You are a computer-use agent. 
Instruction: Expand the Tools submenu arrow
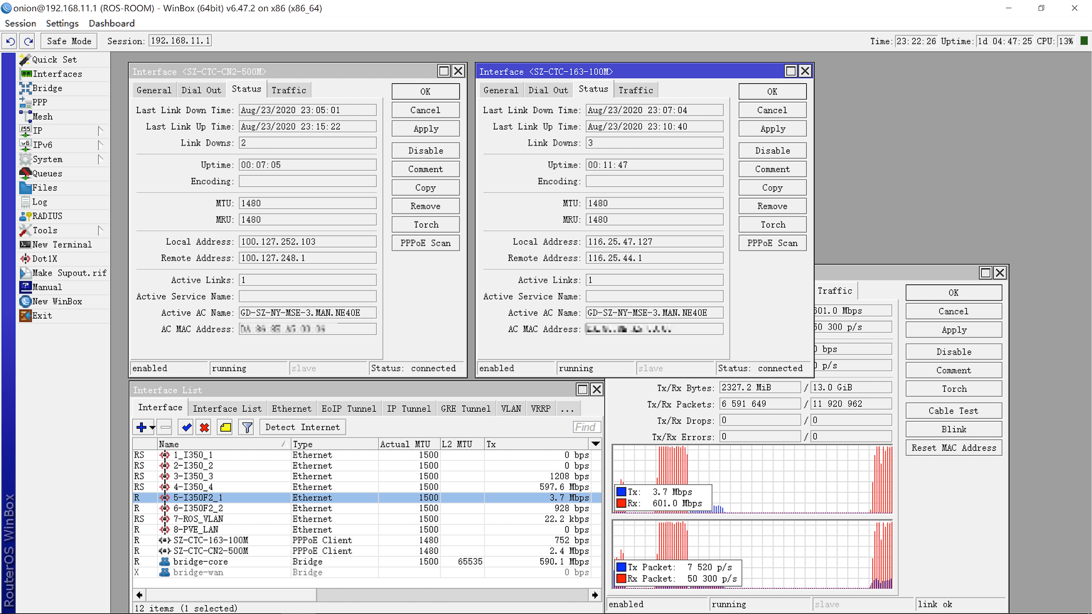(100, 230)
